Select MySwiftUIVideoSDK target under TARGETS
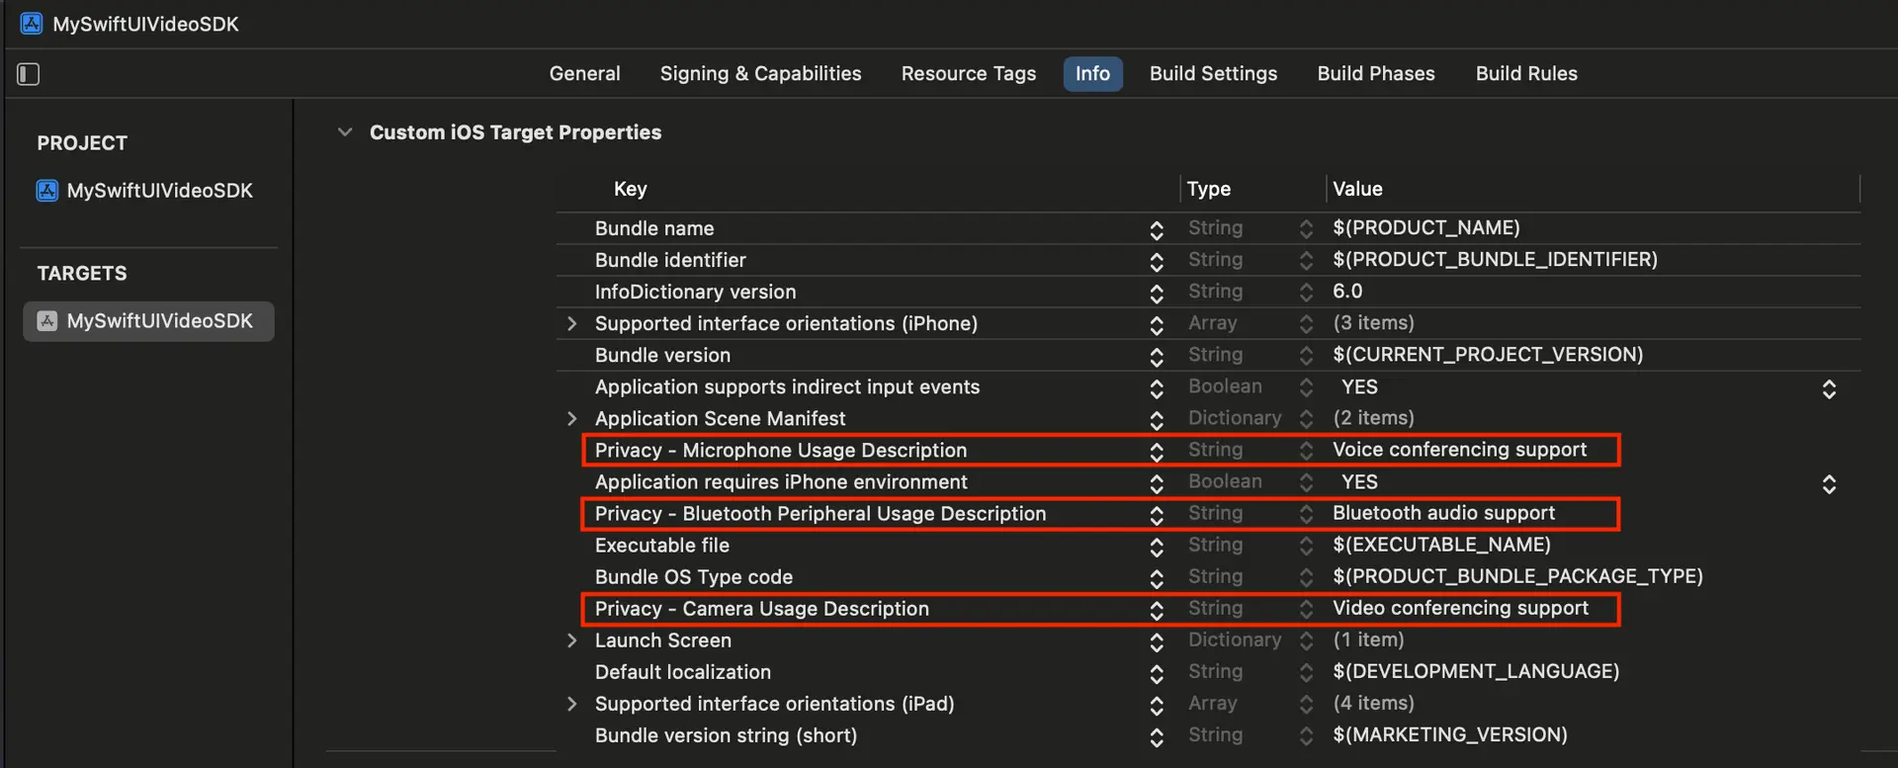 [x=158, y=321]
